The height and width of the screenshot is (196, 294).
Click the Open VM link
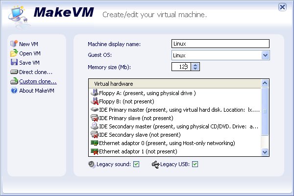click(30, 53)
